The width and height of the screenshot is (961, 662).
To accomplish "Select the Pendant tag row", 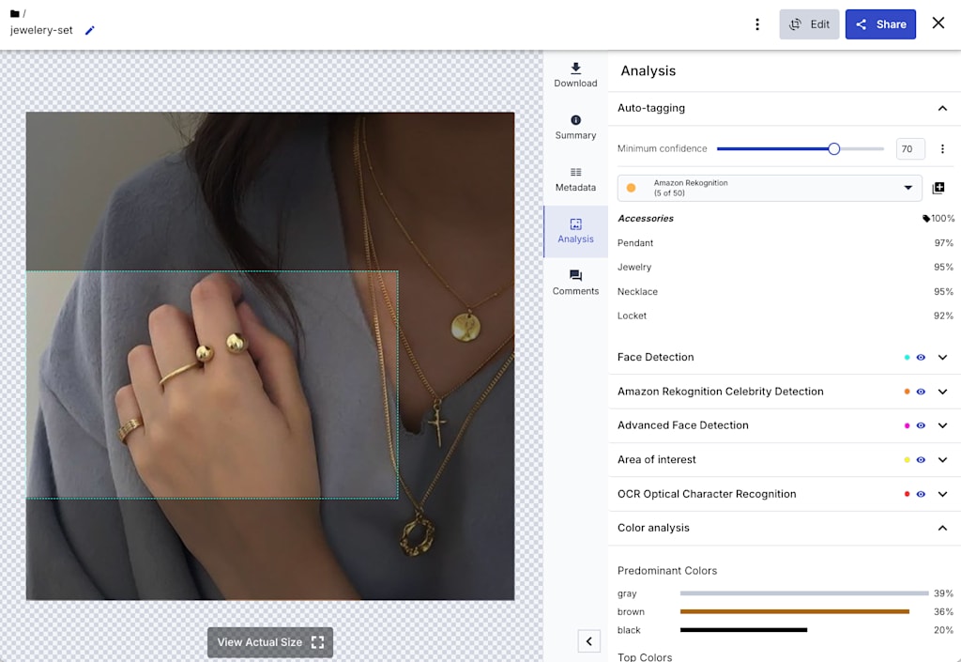I will [x=786, y=242].
